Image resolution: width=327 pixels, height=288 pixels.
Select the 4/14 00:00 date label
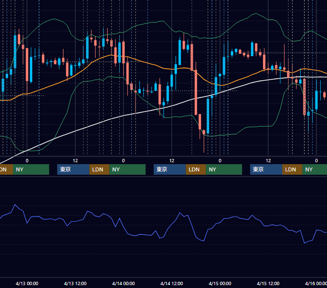tap(124, 283)
